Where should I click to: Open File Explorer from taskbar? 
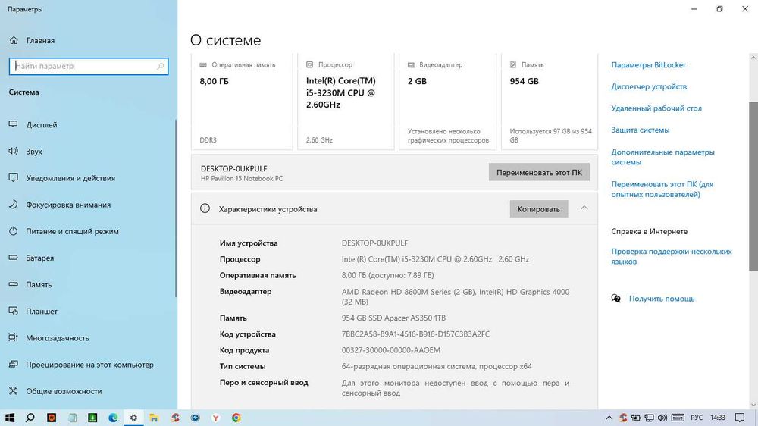click(x=154, y=418)
